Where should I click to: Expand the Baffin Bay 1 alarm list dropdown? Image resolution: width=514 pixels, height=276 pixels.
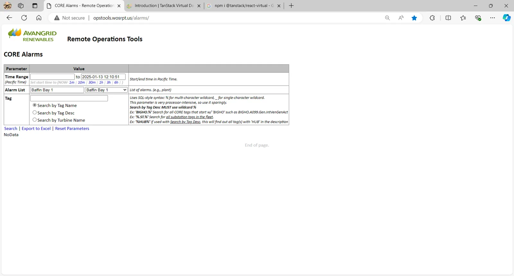pyautogui.click(x=106, y=90)
